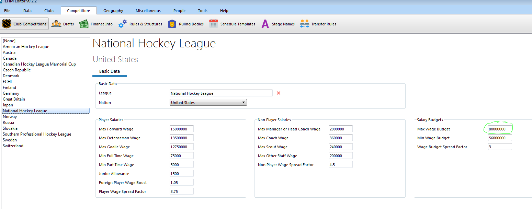532x209 pixels.
Task: Select Russia in the list
Action: pyautogui.click(x=45, y=123)
